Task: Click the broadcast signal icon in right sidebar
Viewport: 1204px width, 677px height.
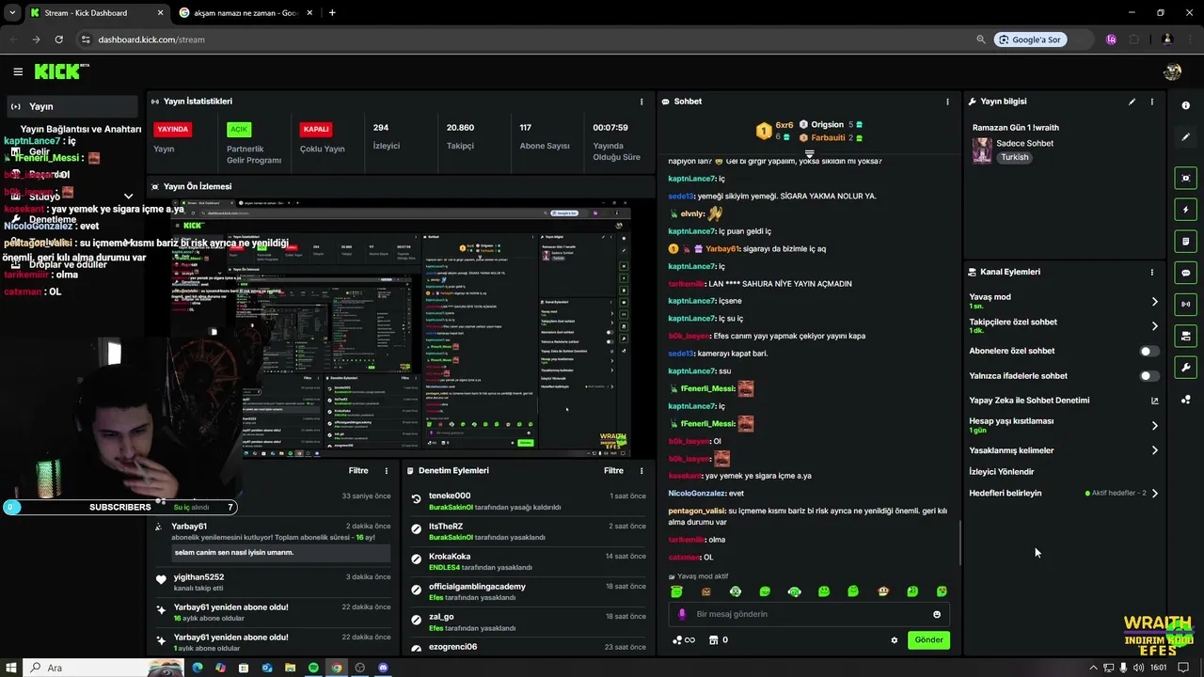Action: point(1185,305)
